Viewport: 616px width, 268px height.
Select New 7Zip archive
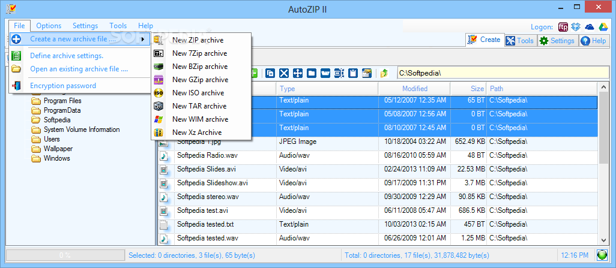pos(201,53)
